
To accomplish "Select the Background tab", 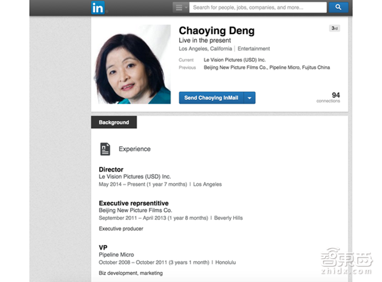I will pos(114,122).
